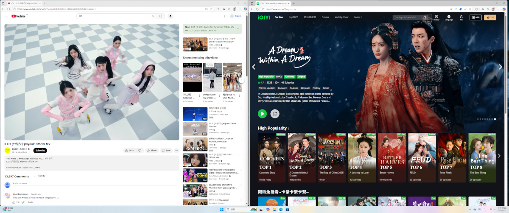Screen dimensions: 509x213
Task: Bookmark A Dream Within A Dream
Action: coord(275,113)
